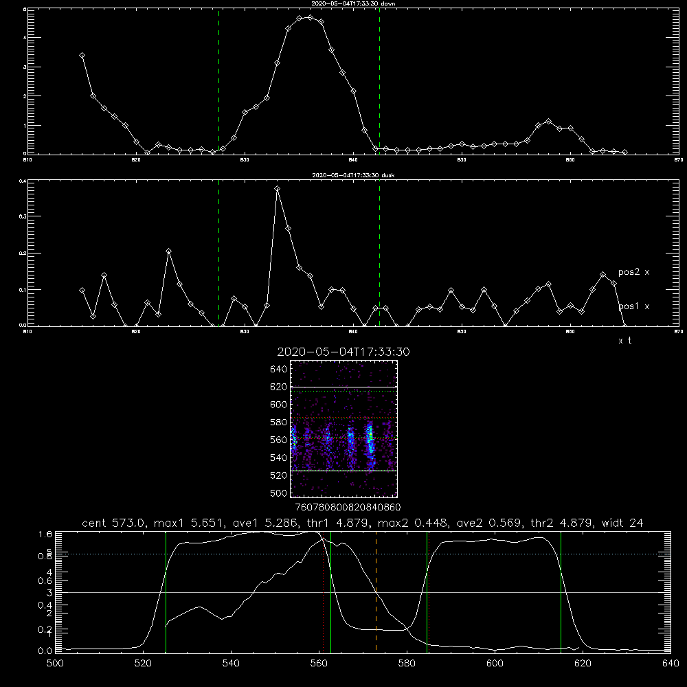
Task: Click the '2' label on dawn plot y-axis
Action: 25,96
